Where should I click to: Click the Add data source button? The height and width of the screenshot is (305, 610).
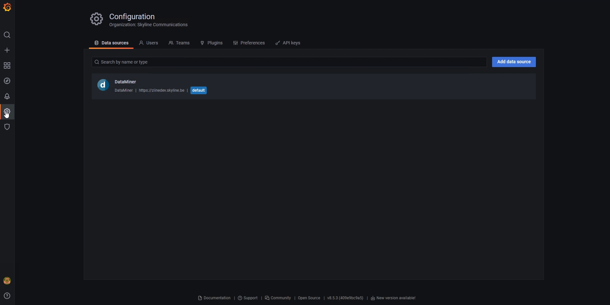pyautogui.click(x=514, y=62)
